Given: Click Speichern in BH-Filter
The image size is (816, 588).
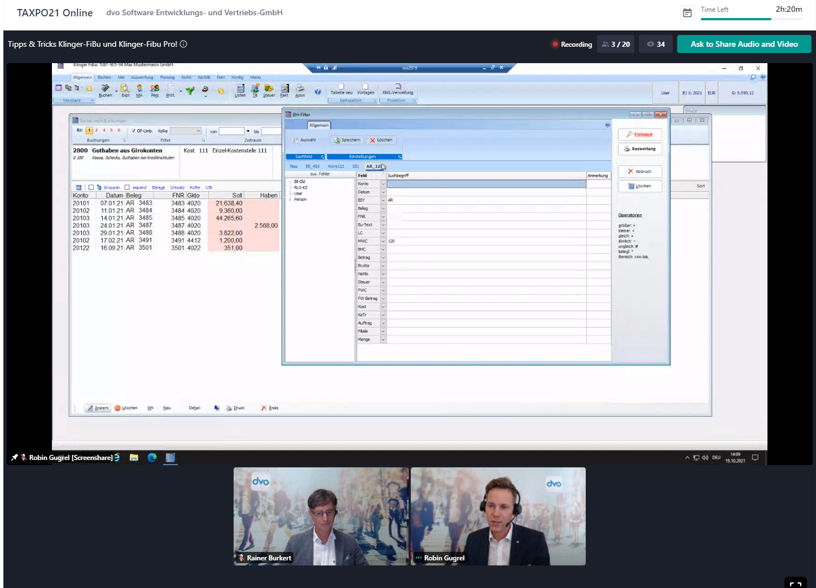Looking at the screenshot, I should point(347,140).
